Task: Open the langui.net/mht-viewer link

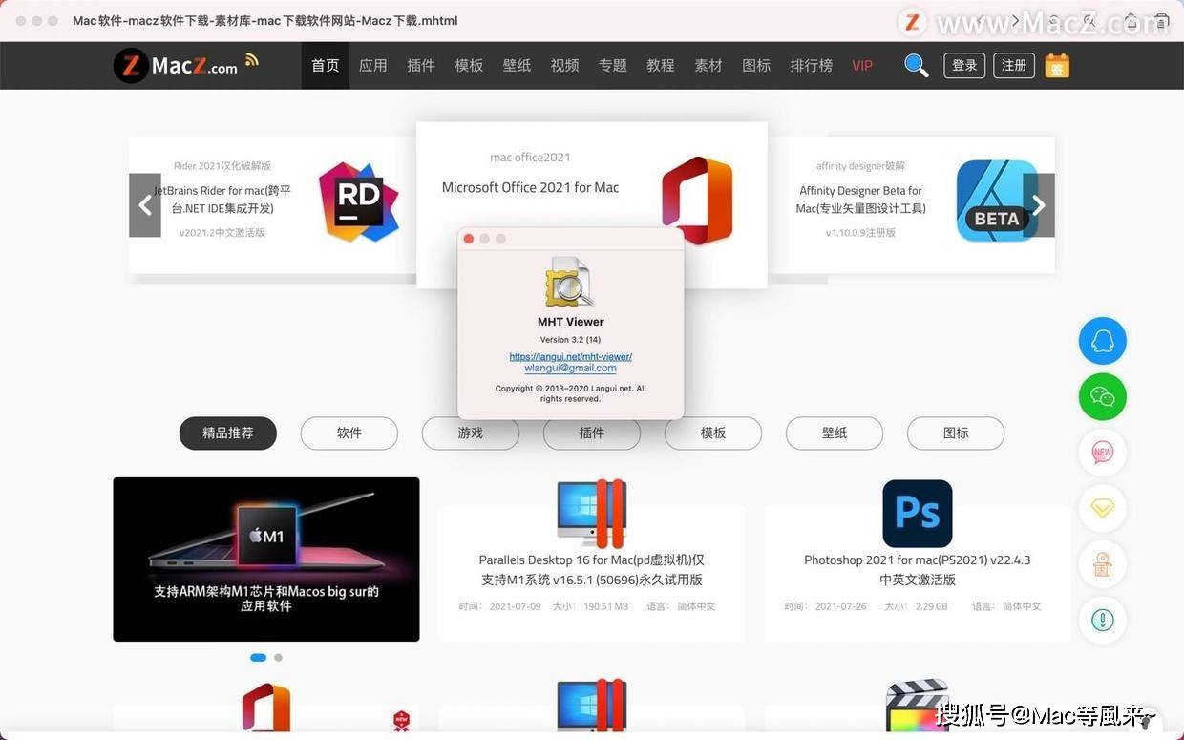Action: coord(571,357)
